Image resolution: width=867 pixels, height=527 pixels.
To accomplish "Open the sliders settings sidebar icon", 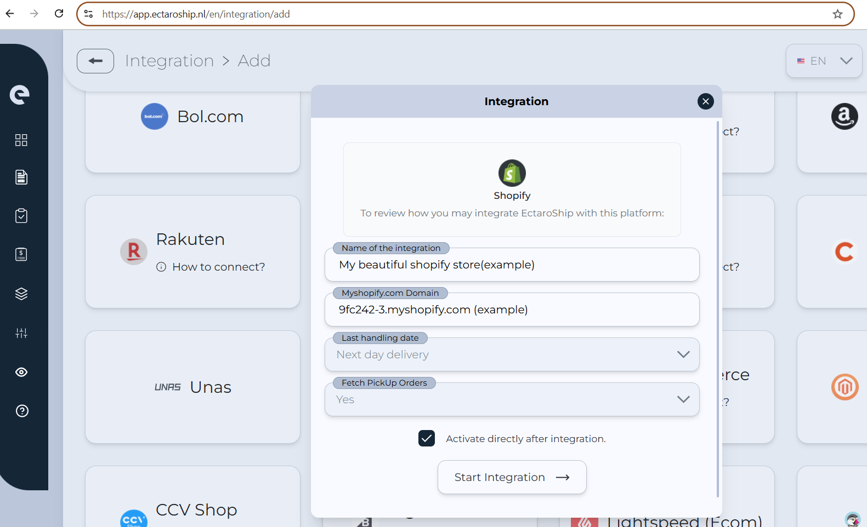I will pyautogui.click(x=21, y=333).
